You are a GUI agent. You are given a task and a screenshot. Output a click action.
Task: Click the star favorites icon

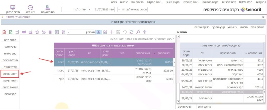coord(37,32)
